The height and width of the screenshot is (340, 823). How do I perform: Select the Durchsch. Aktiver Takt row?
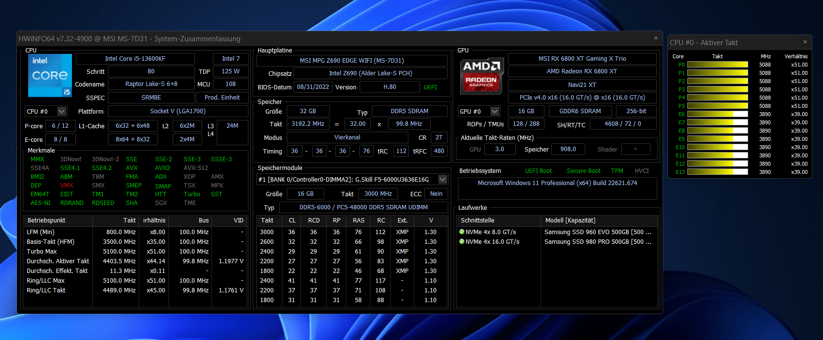pyautogui.click(x=135, y=261)
